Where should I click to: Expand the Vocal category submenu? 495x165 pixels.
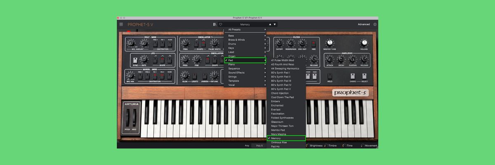coord(245,85)
